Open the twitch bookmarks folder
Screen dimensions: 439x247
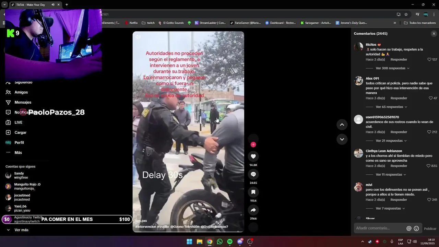pos(148,23)
